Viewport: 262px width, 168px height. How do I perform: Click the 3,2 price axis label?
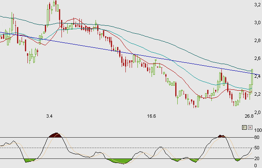point(257,5)
